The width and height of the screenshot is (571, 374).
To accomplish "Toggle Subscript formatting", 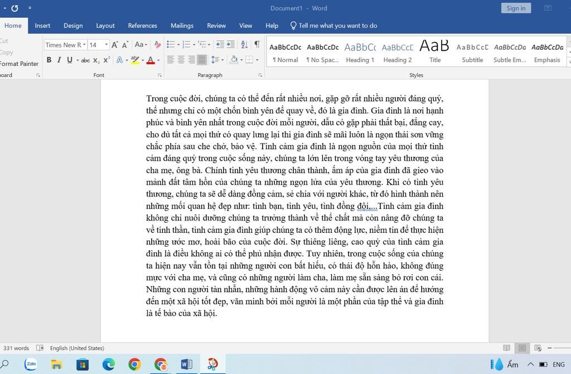I will click(96, 60).
